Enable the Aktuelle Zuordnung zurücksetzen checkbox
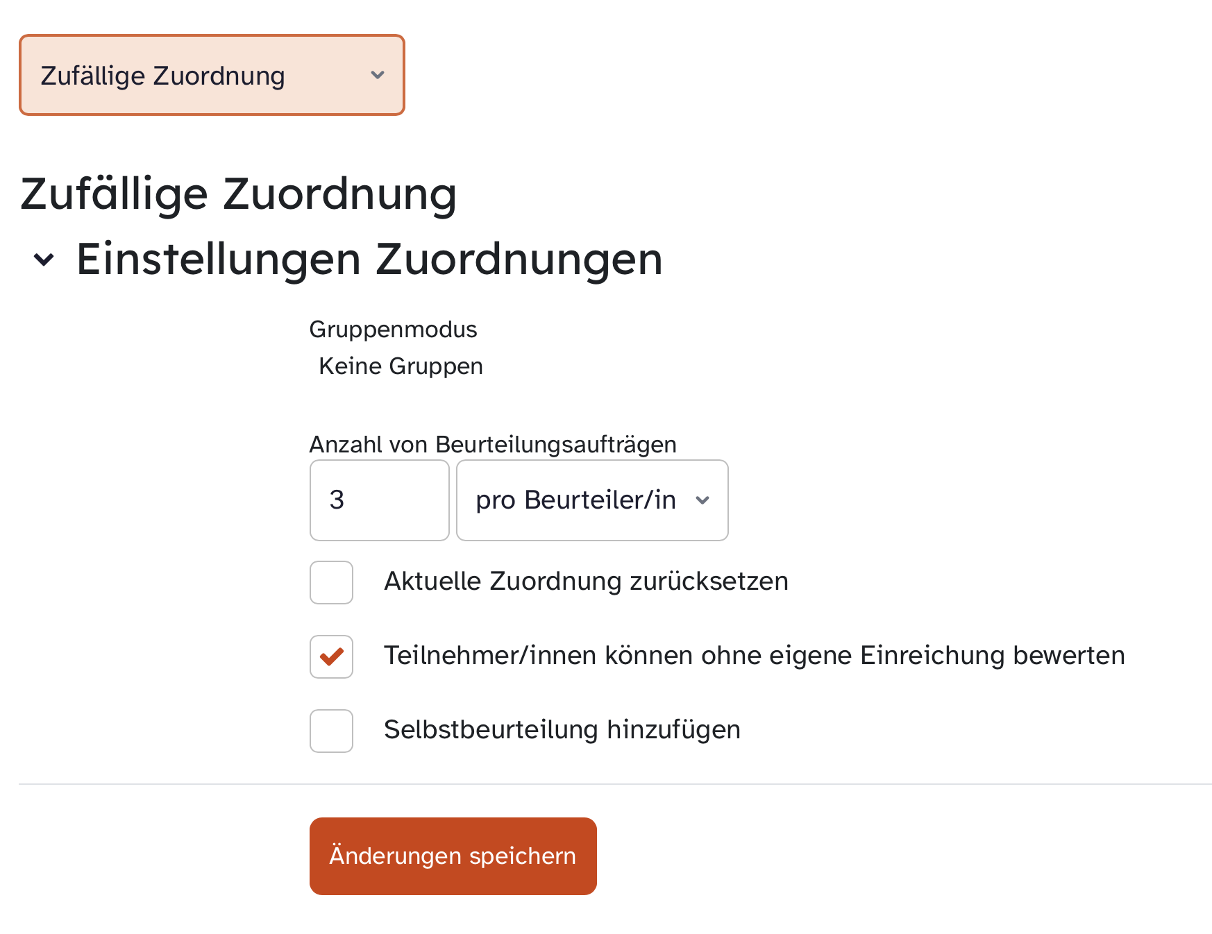The image size is (1212, 934). coord(331,582)
